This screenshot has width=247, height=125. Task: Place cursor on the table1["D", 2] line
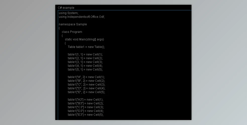point(86,88)
